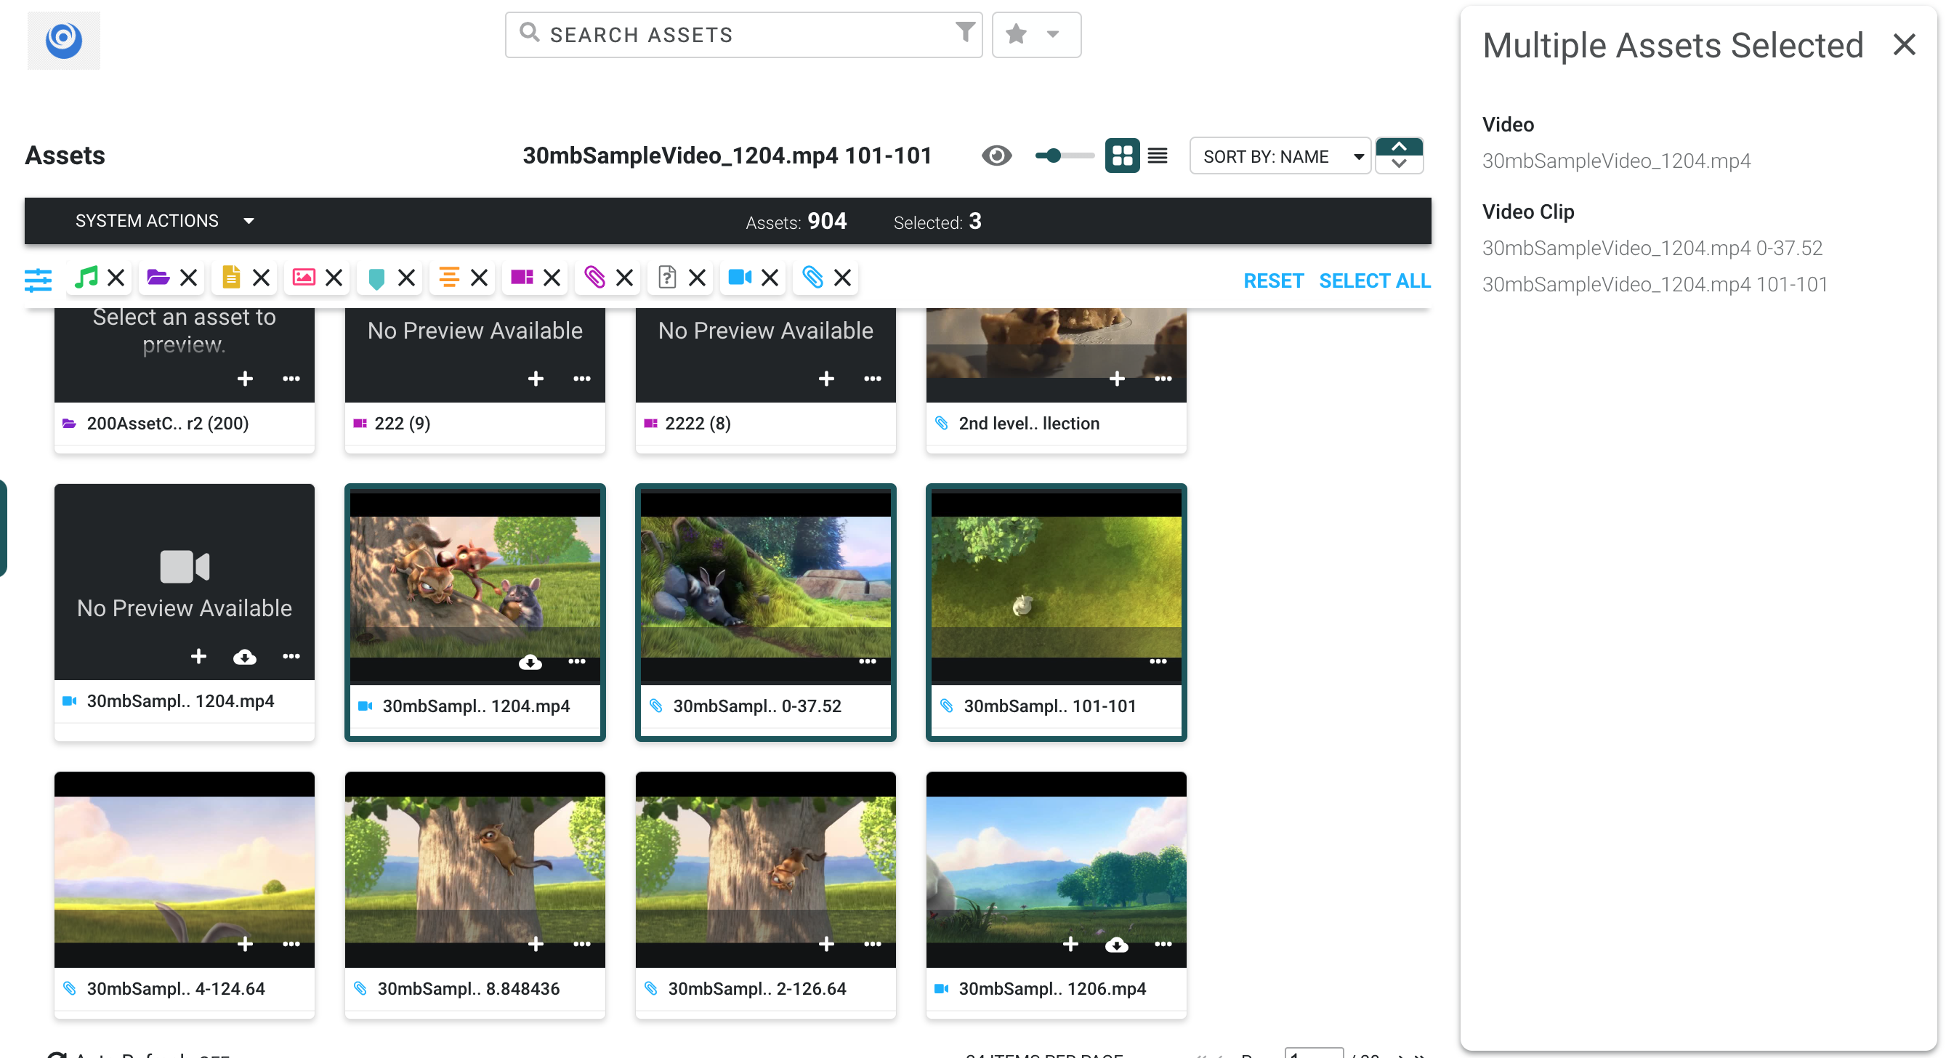
Task: Click the funnel filter icon in search bar
Action: tap(965, 32)
